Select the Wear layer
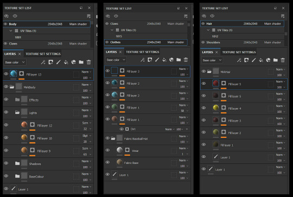The width and height of the screenshot is (293, 197). click(x=147, y=151)
